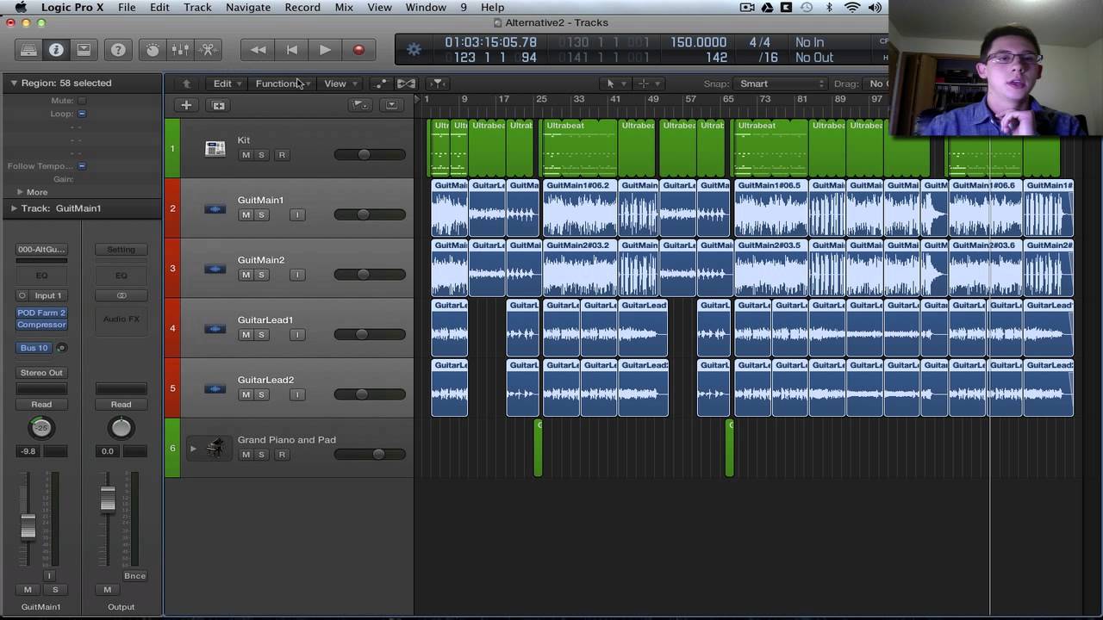Open the File menu
This screenshot has height=620, width=1103.
click(x=127, y=8)
